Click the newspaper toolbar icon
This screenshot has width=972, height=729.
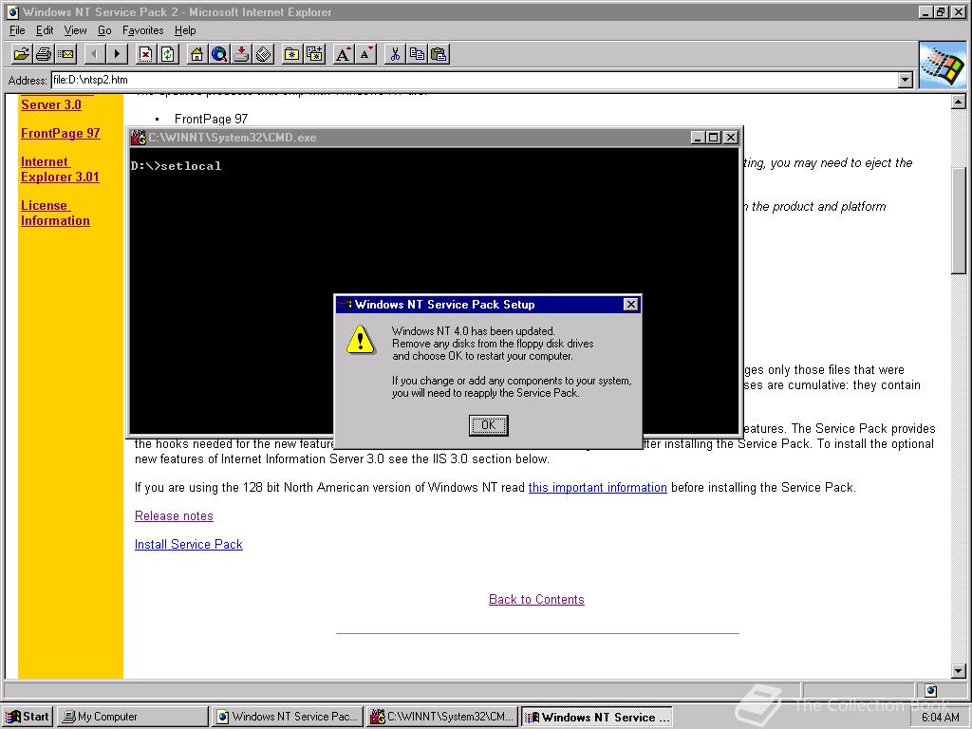[x=264, y=54]
